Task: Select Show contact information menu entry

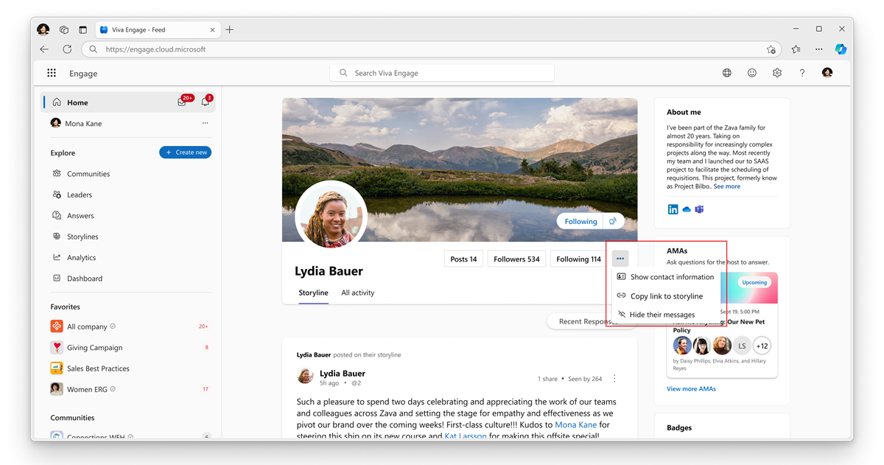Action: pos(671,276)
